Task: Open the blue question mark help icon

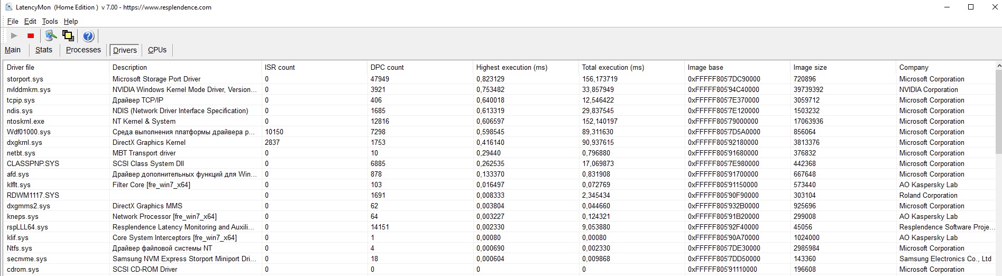Action: pos(88,36)
